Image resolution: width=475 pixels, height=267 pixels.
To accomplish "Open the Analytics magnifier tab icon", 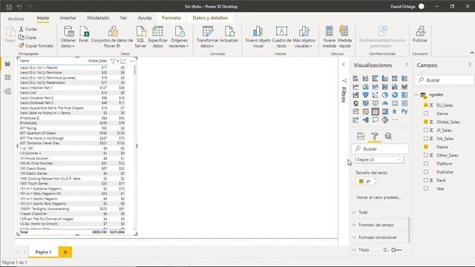I will point(388,136).
